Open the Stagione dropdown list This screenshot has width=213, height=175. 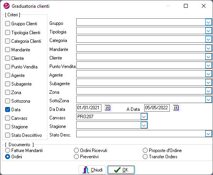point(144,125)
